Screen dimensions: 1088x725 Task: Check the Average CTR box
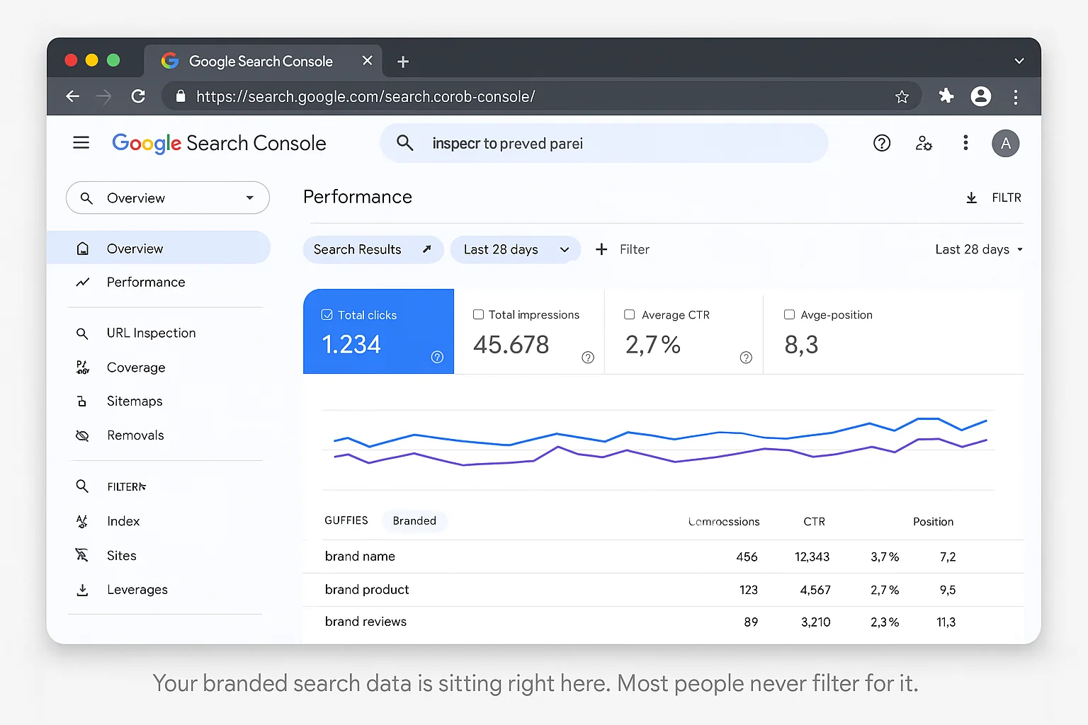(629, 314)
